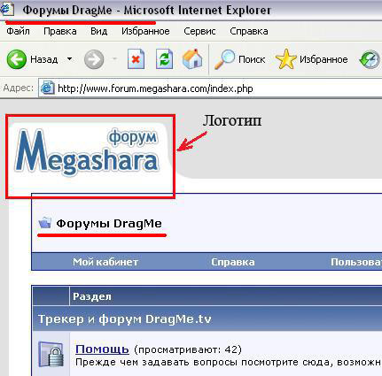Open the Файл menu

click(18, 31)
